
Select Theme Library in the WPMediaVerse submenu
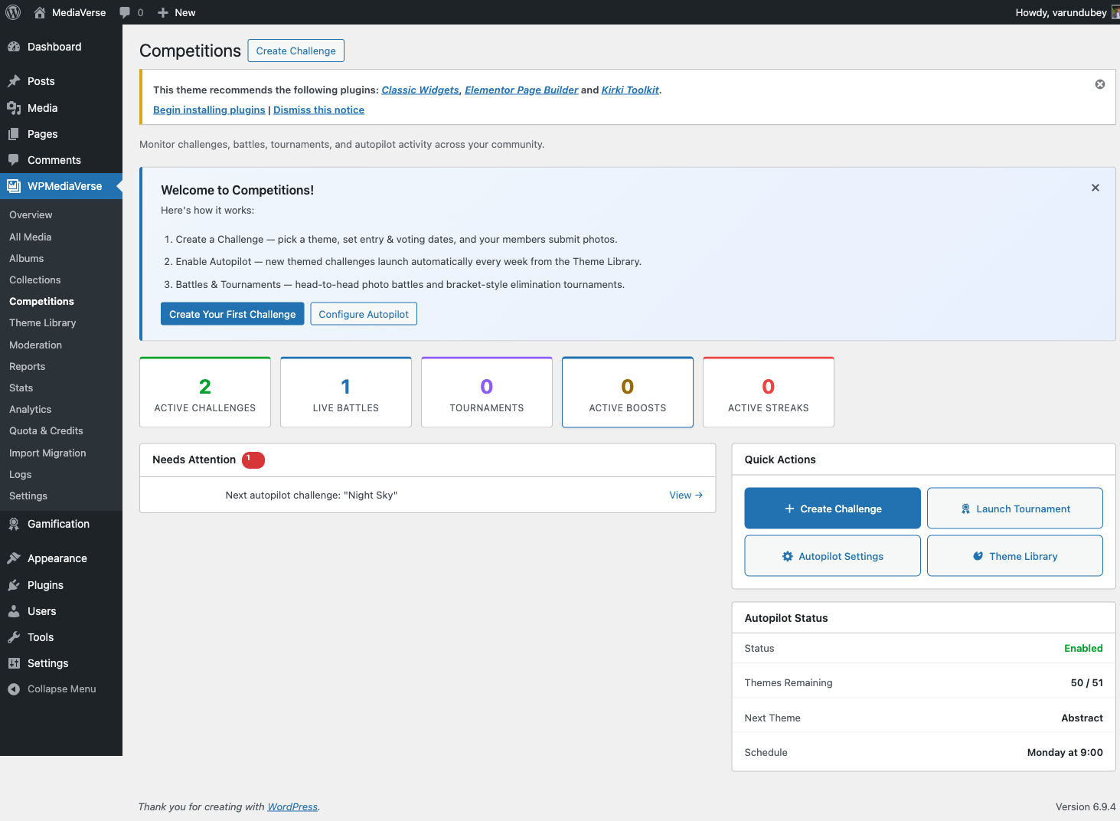[42, 322]
